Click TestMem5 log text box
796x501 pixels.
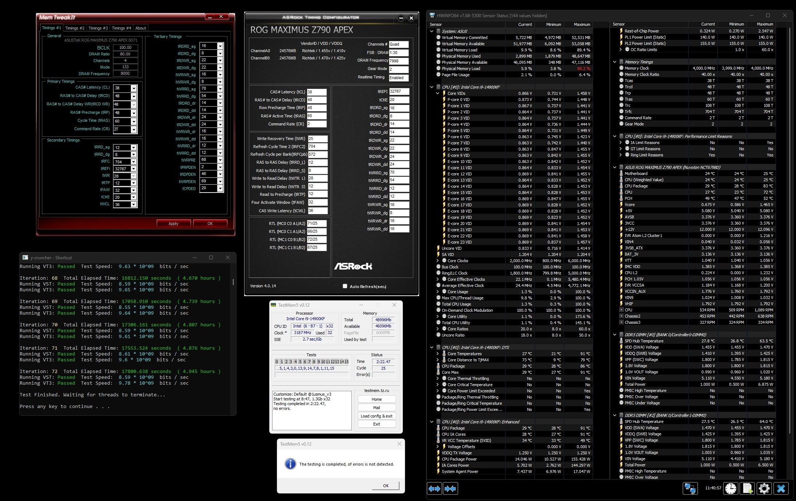click(312, 411)
